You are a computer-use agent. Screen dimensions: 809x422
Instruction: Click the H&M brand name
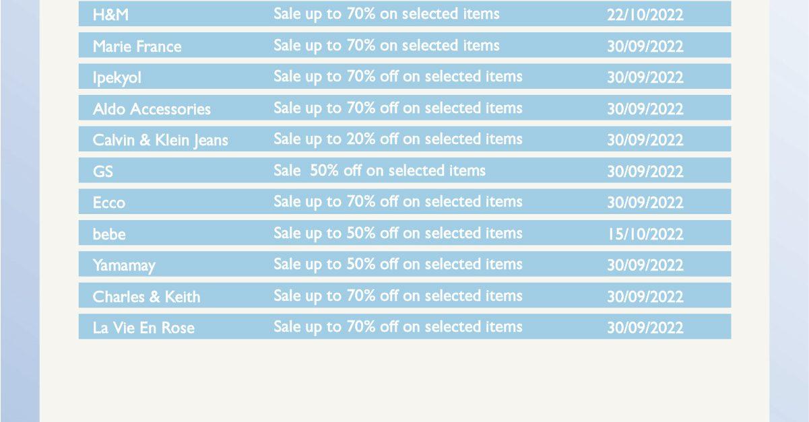[x=110, y=15]
